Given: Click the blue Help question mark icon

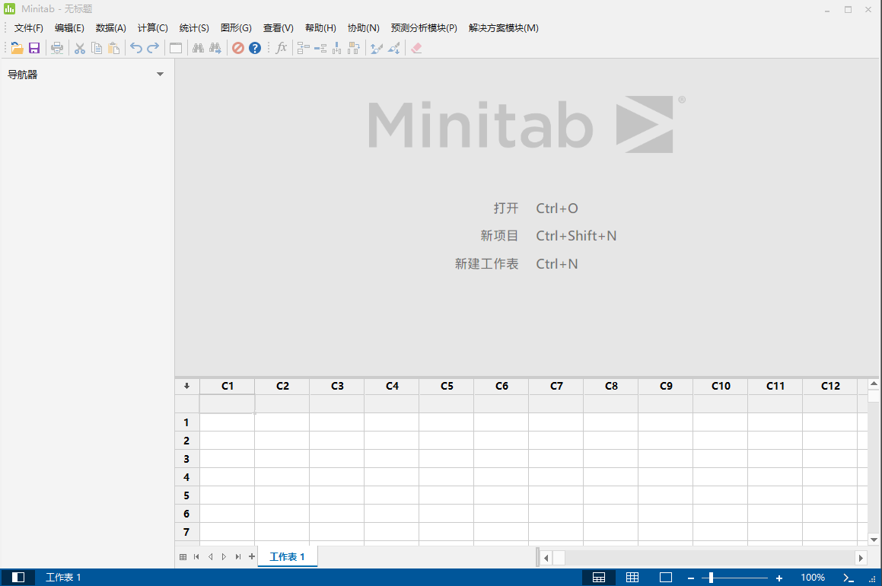Looking at the screenshot, I should 255,49.
